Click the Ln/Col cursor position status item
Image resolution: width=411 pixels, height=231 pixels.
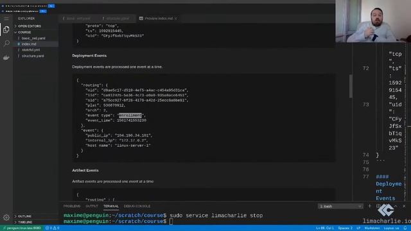(325, 228)
